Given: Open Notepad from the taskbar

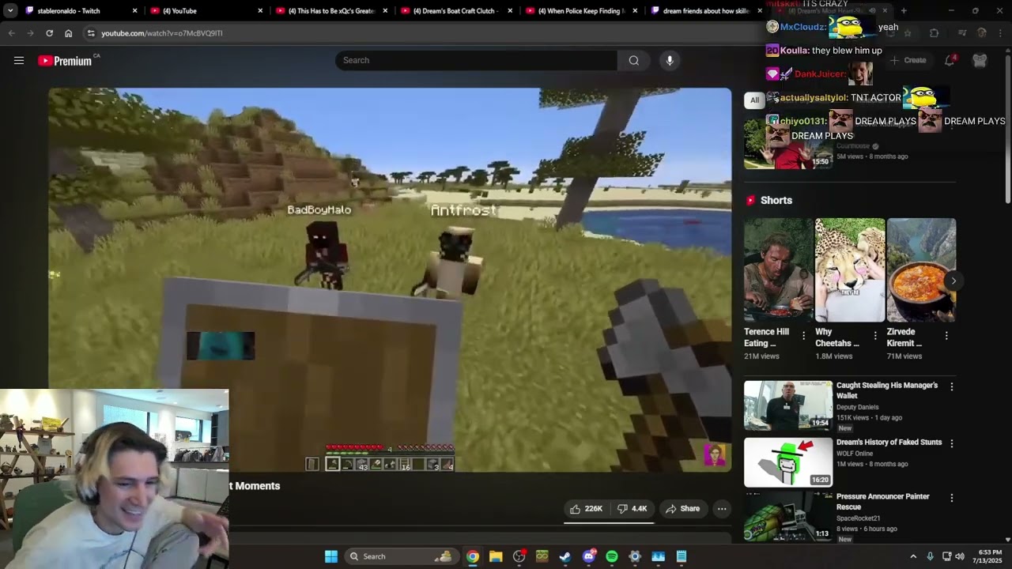Looking at the screenshot, I should point(682,556).
